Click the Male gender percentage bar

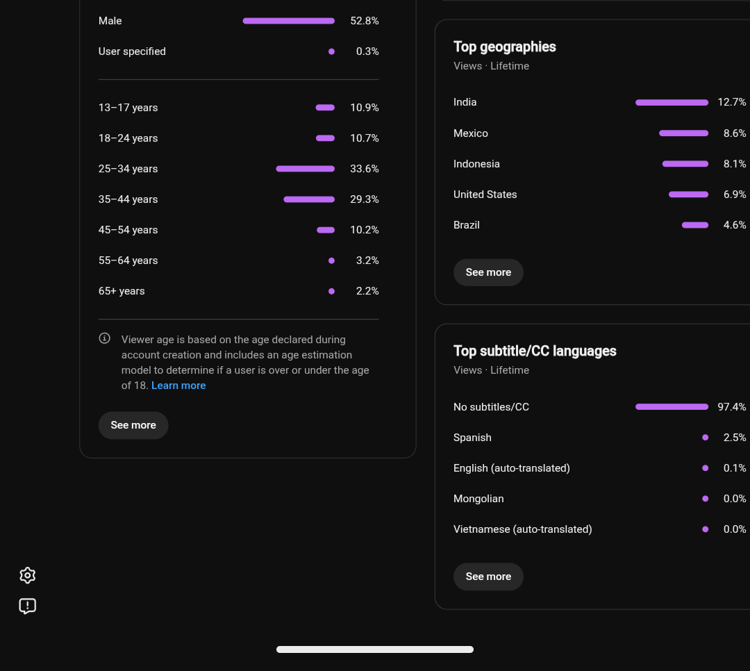coord(288,21)
